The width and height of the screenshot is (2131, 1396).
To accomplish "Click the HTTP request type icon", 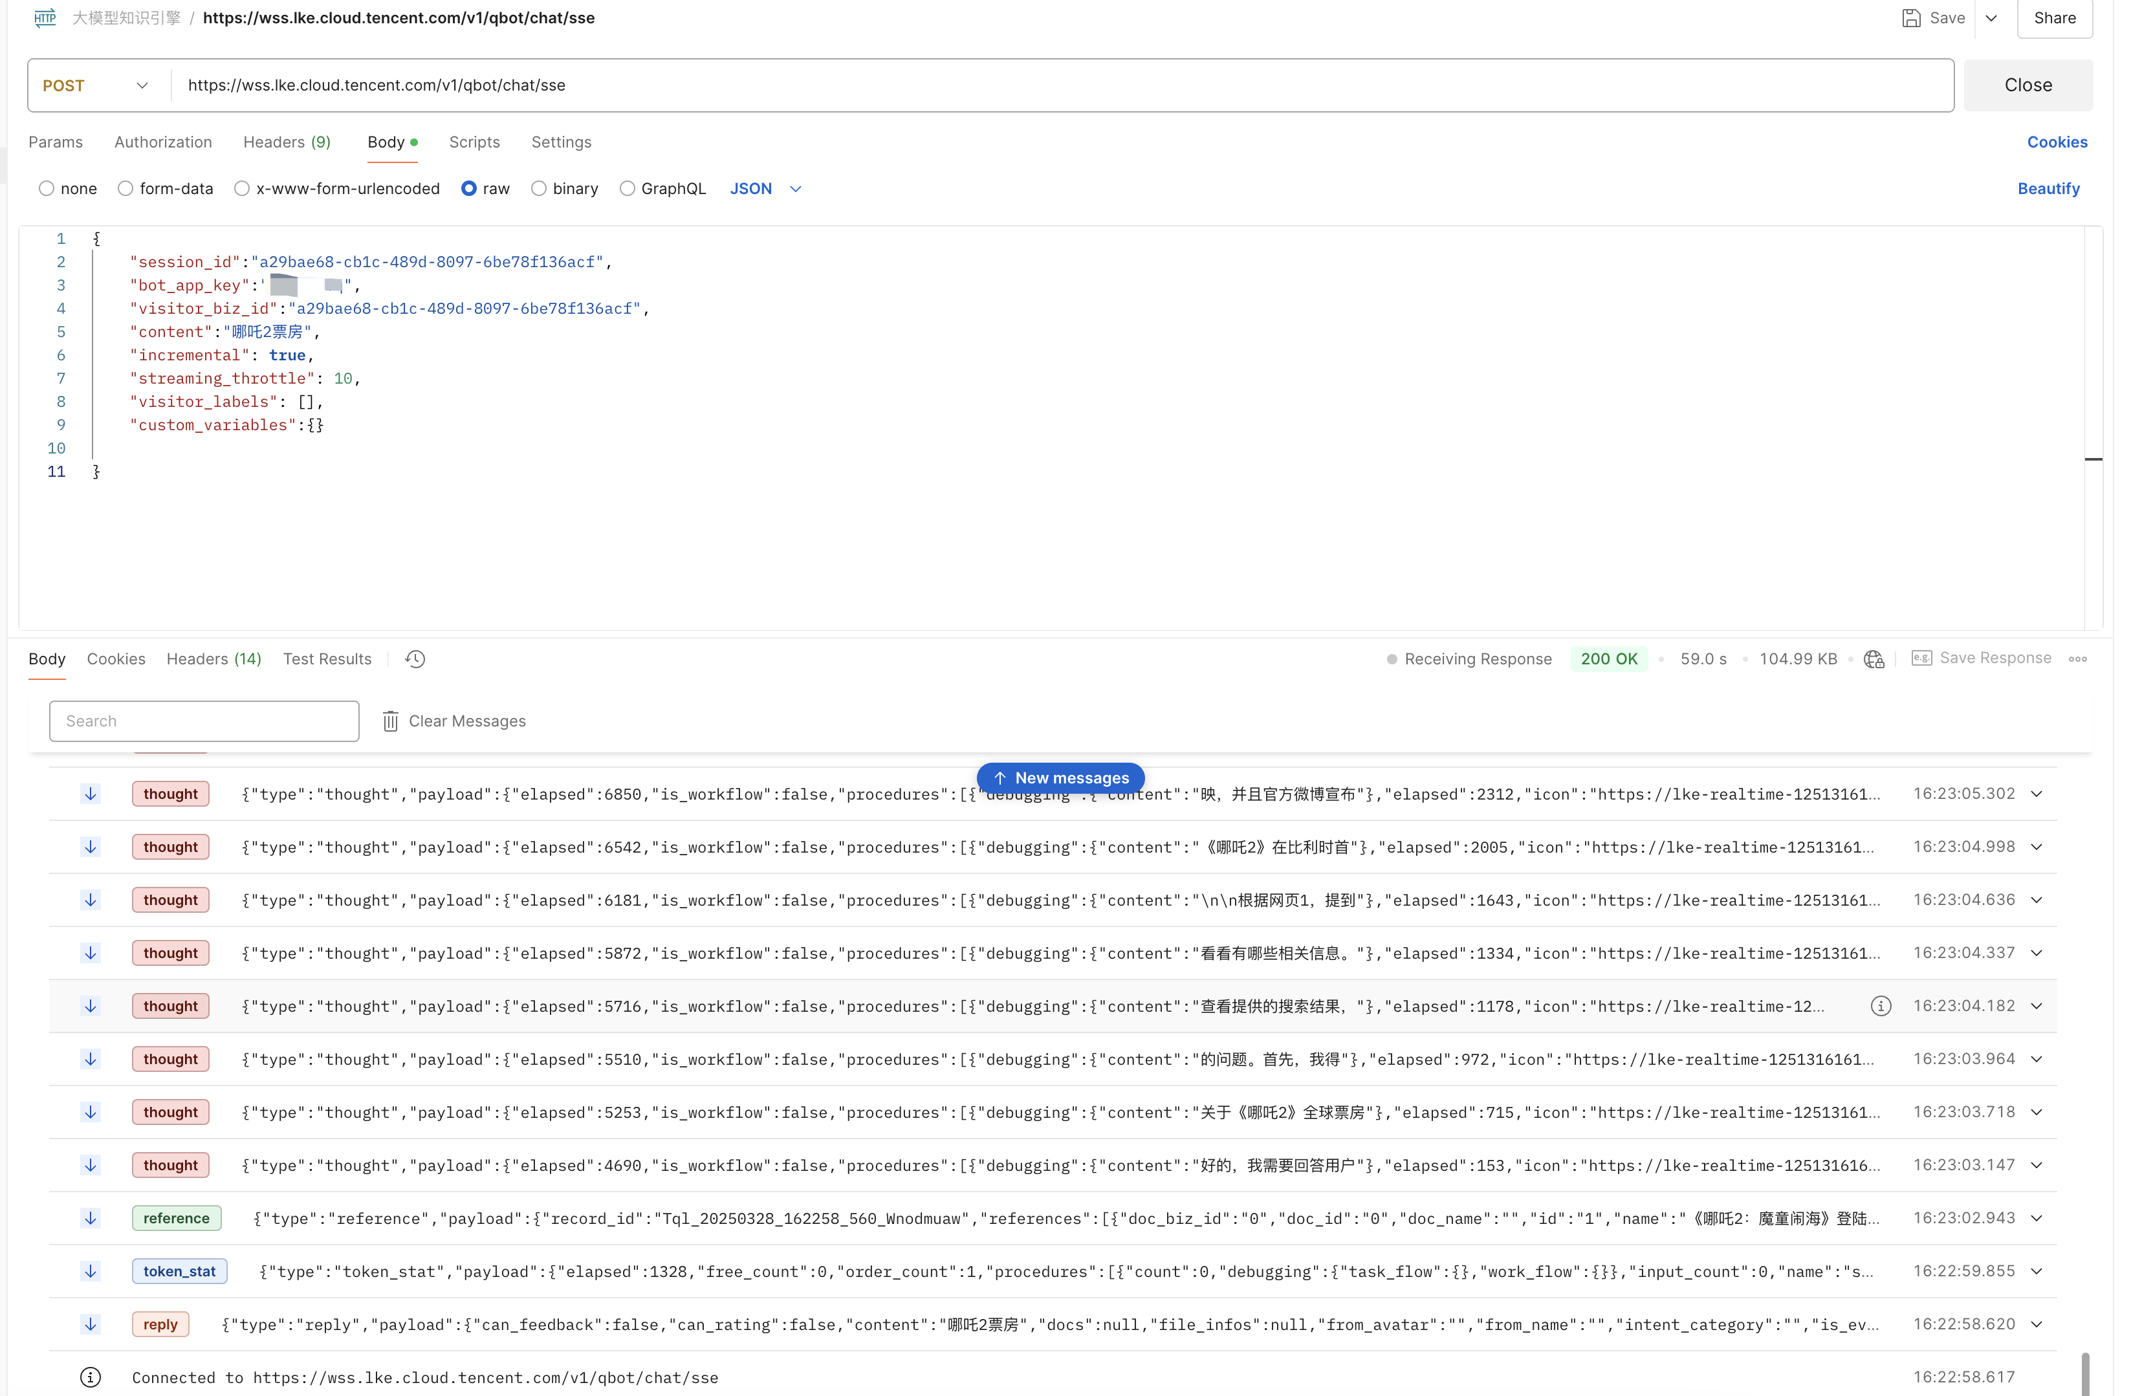I will [45, 18].
